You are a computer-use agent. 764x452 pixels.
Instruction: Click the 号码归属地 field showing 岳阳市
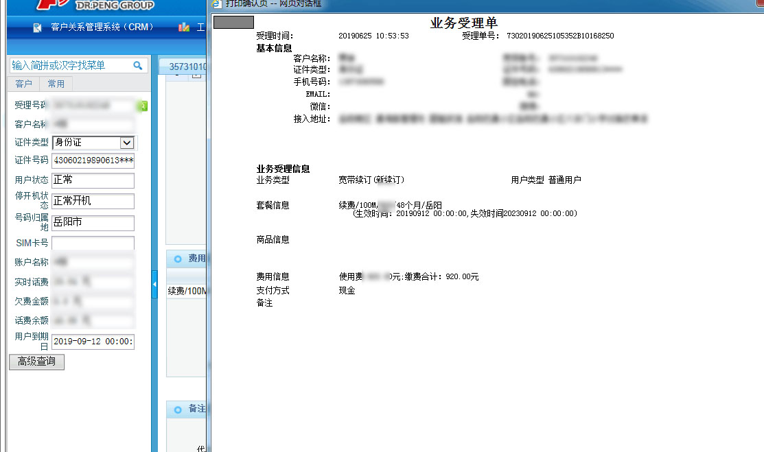[93, 223]
